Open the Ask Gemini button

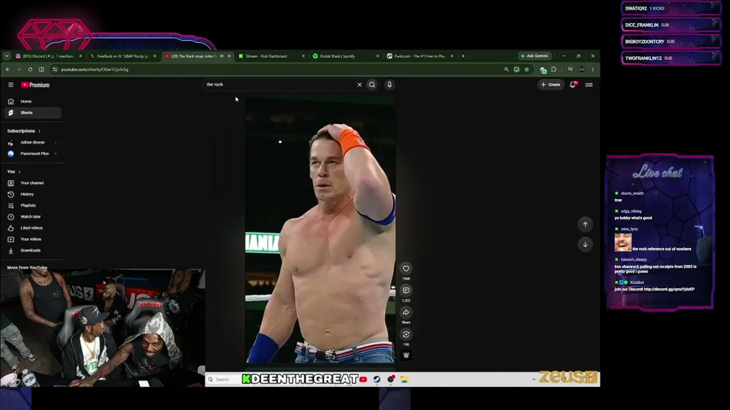(x=534, y=56)
